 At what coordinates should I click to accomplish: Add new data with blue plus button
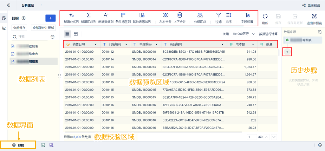50,18
